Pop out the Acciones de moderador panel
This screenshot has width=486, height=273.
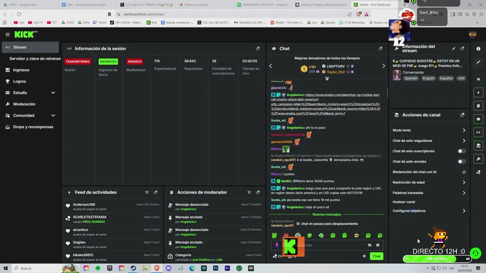click(x=258, y=192)
